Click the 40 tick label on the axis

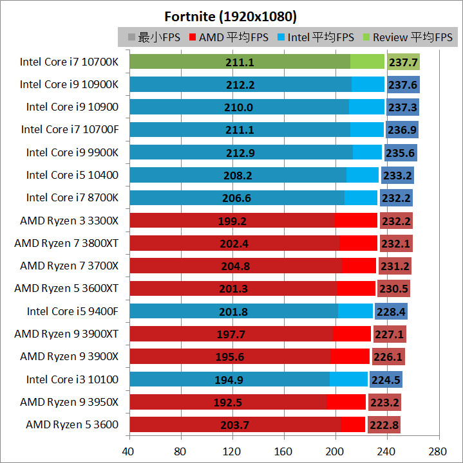[x=128, y=451]
